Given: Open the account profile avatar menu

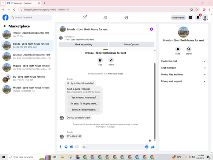Looking at the screenshot, I should (205, 17).
